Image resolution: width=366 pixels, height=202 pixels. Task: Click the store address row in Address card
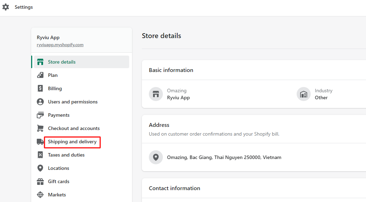[x=224, y=157]
